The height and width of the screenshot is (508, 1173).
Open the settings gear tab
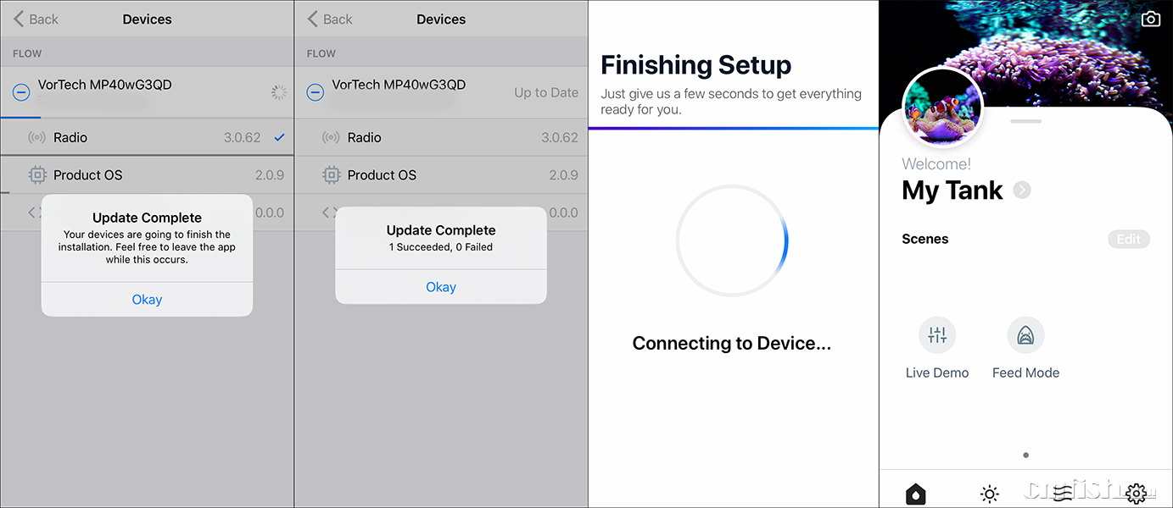click(x=1137, y=494)
